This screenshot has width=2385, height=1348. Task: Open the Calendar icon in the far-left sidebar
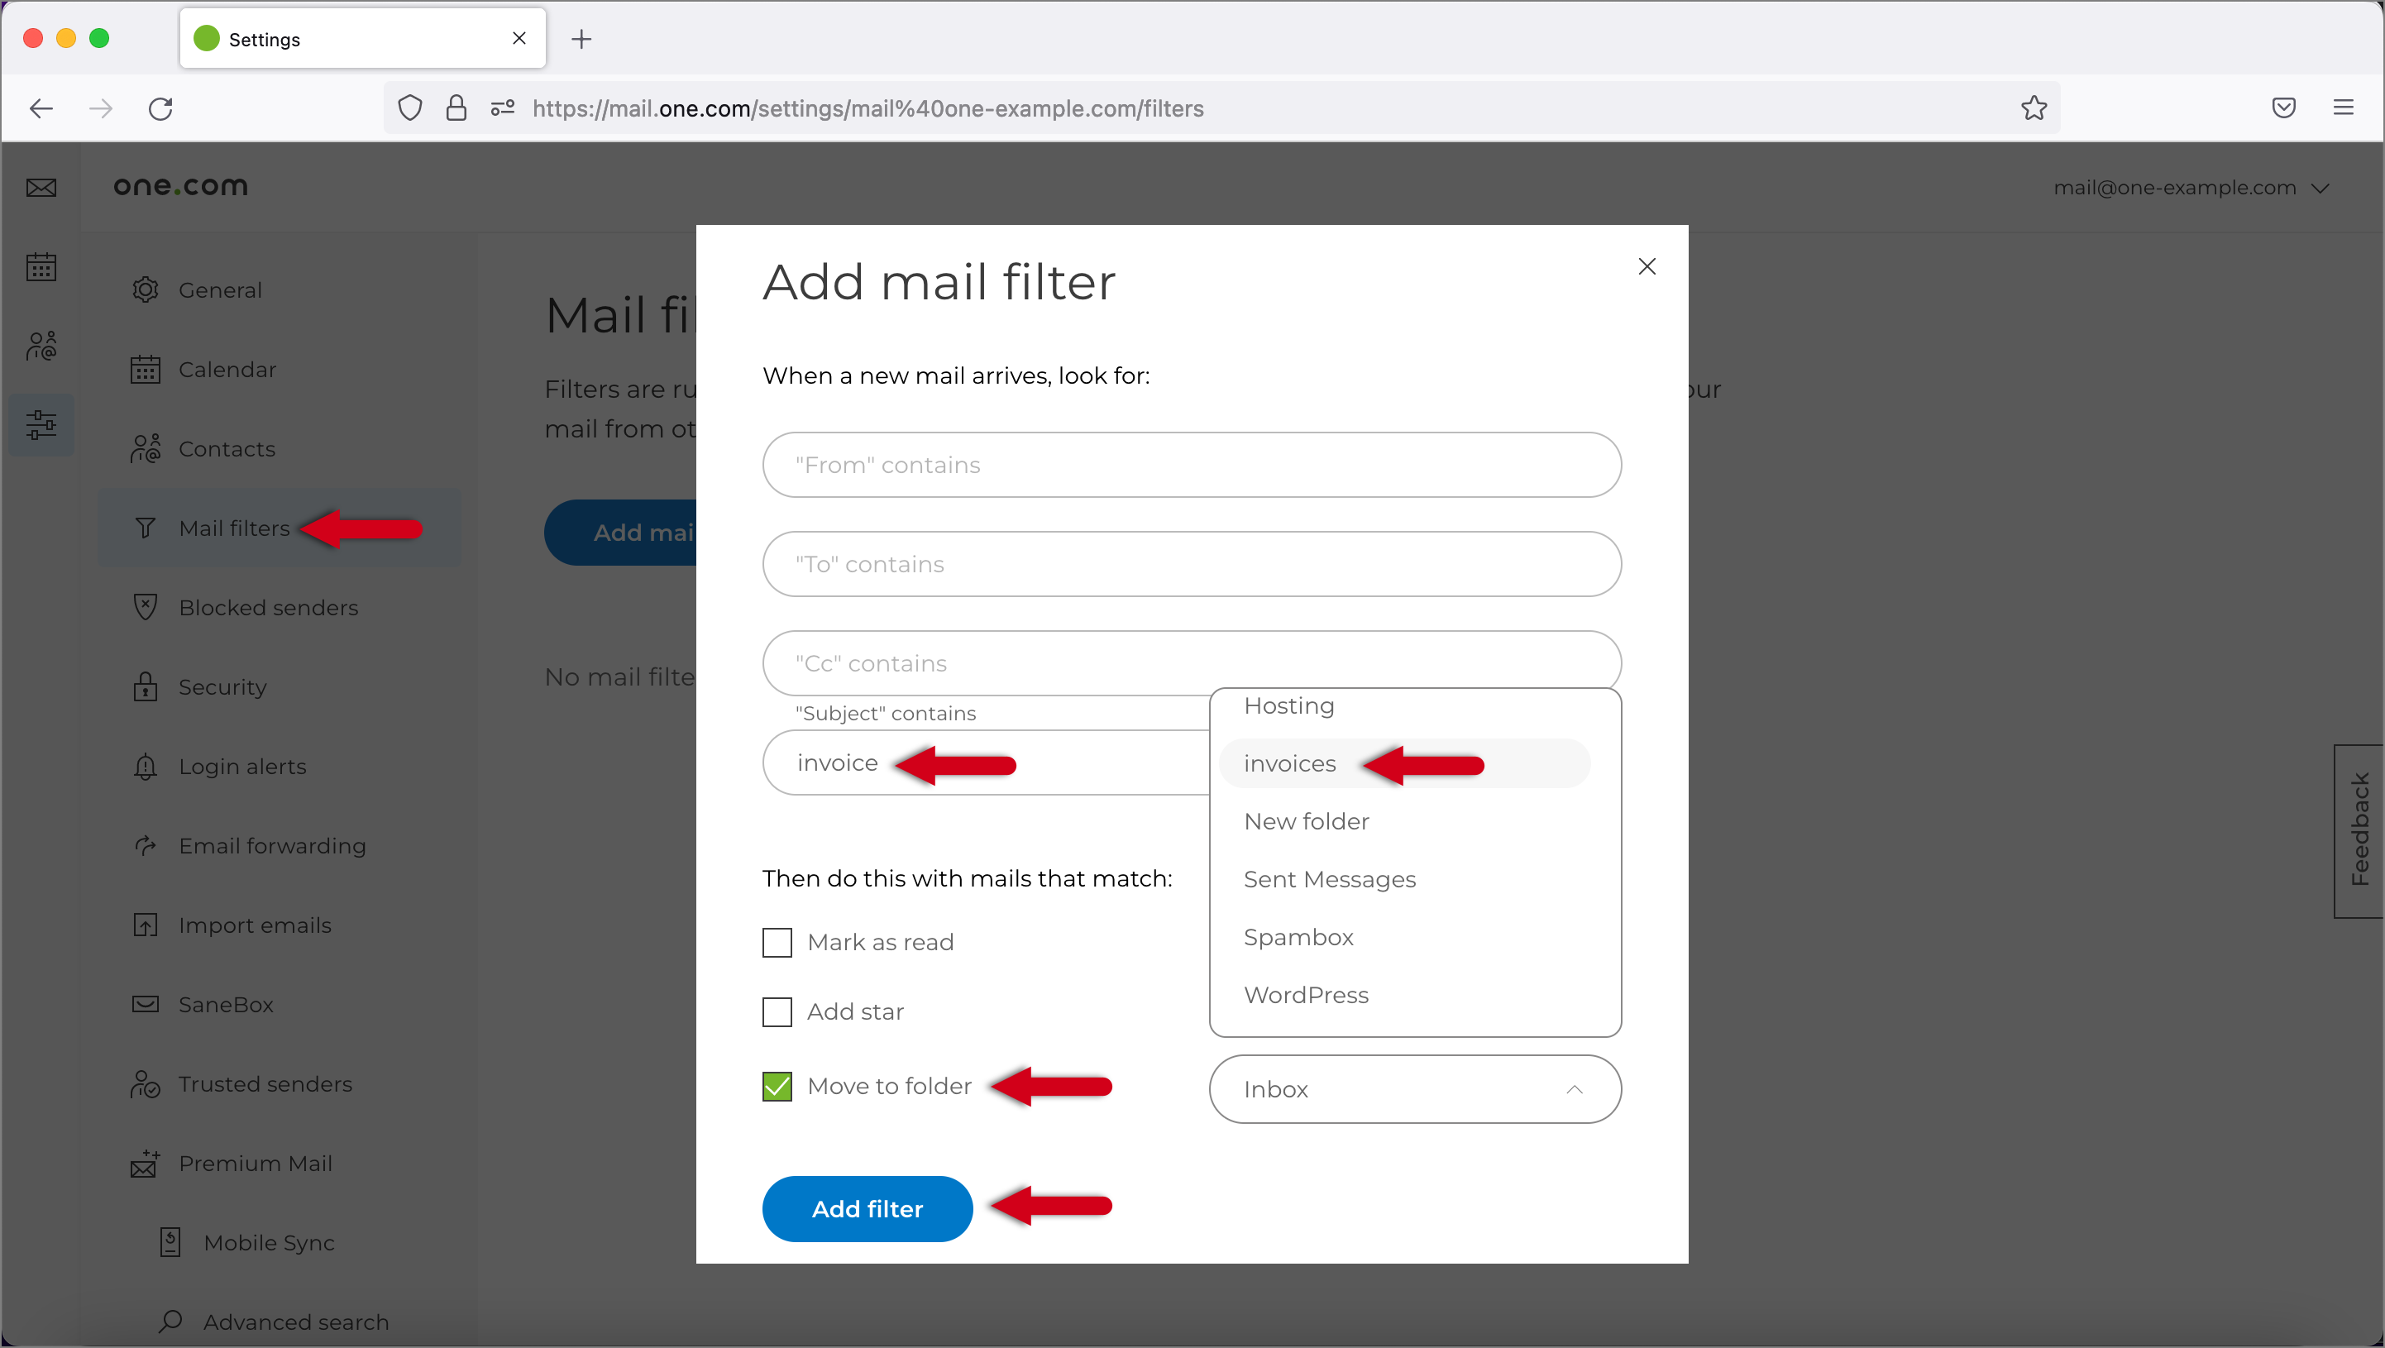pyautogui.click(x=41, y=266)
